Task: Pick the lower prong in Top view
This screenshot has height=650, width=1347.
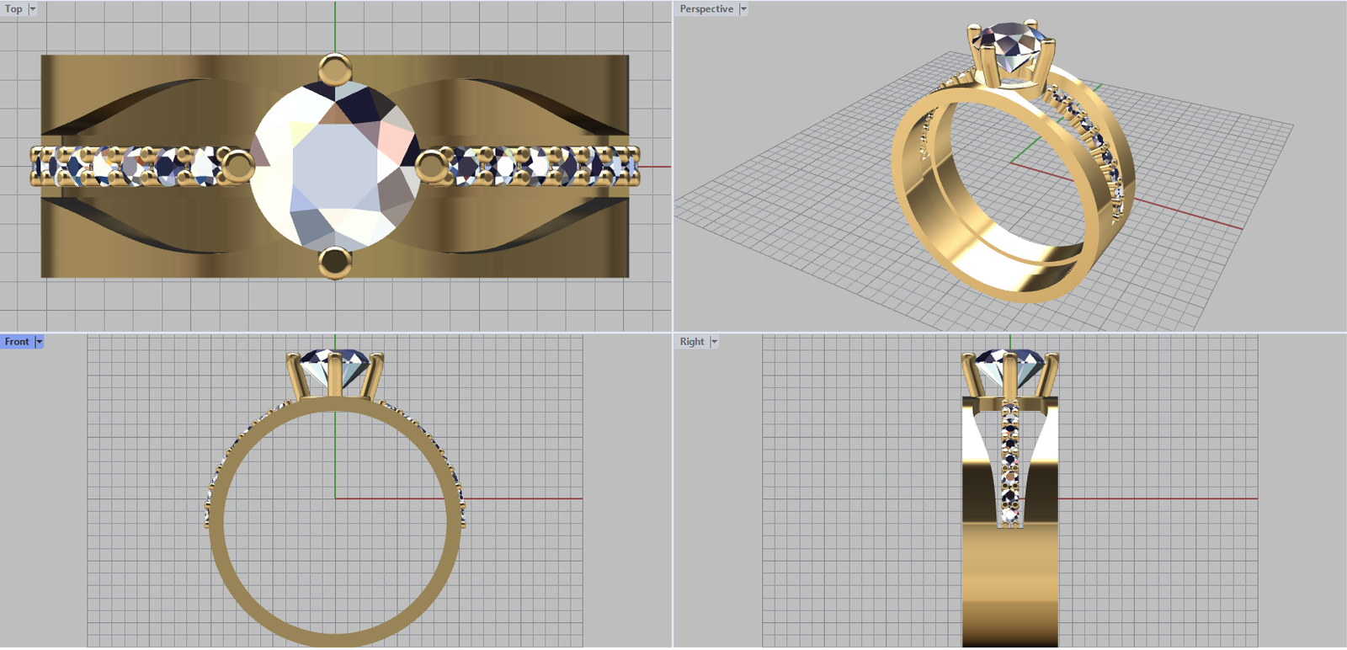Action: click(335, 263)
